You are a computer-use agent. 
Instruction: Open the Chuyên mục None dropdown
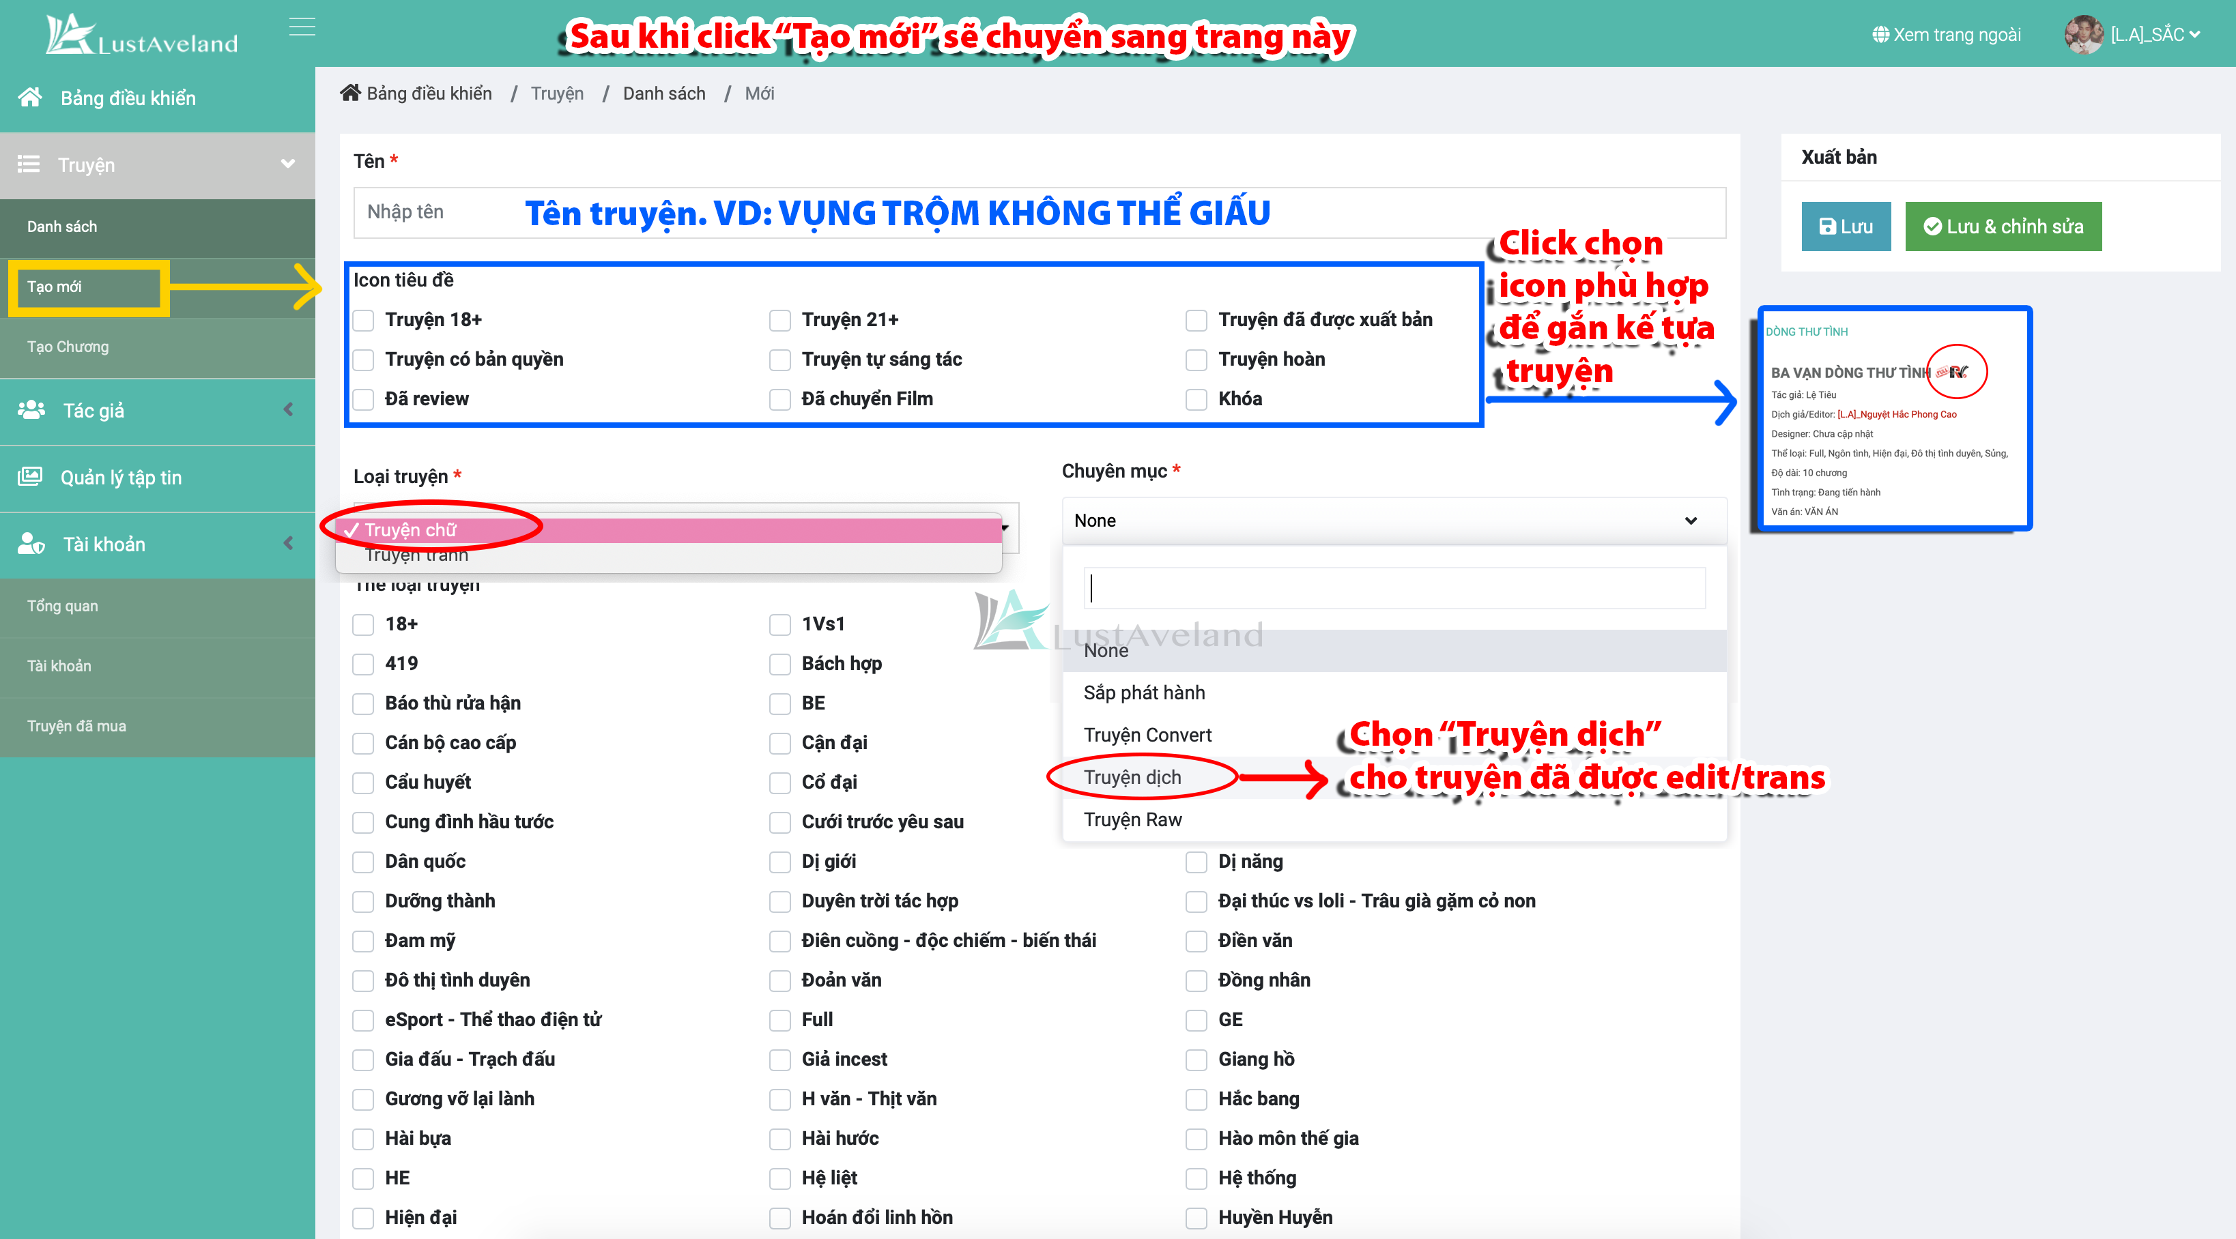[x=1394, y=521]
